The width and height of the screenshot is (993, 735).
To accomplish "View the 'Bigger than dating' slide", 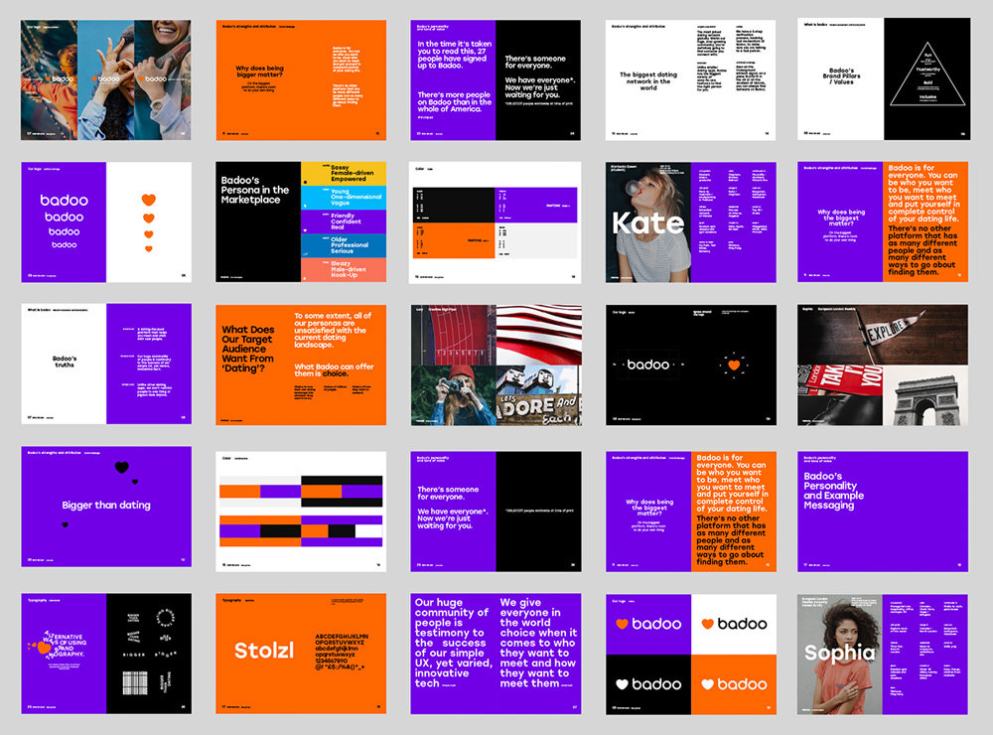I will pyautogui.click(x=106, y=507).
